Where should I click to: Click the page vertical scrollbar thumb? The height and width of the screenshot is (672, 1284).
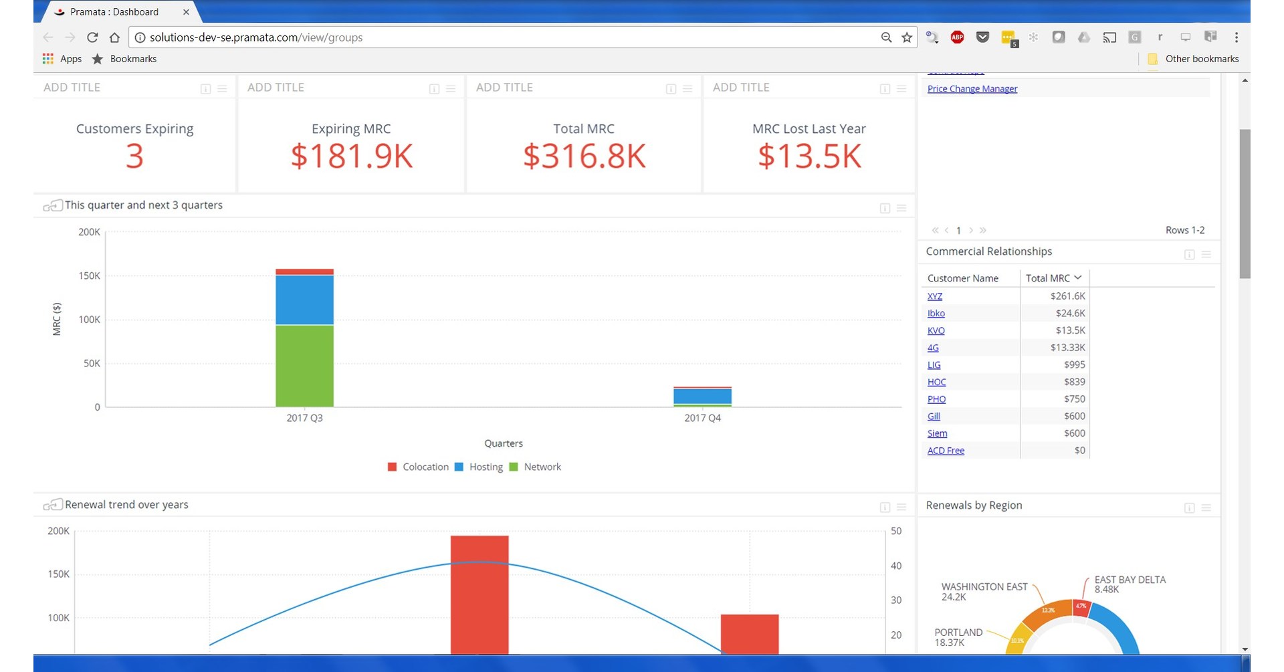tap(1245, 204)
